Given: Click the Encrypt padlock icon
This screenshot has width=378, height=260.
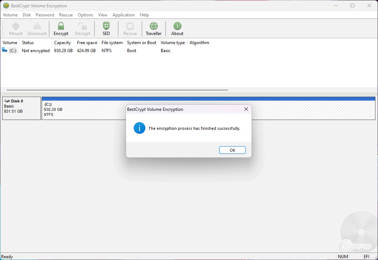Looking at the screenshot, I should coord(61,26).
